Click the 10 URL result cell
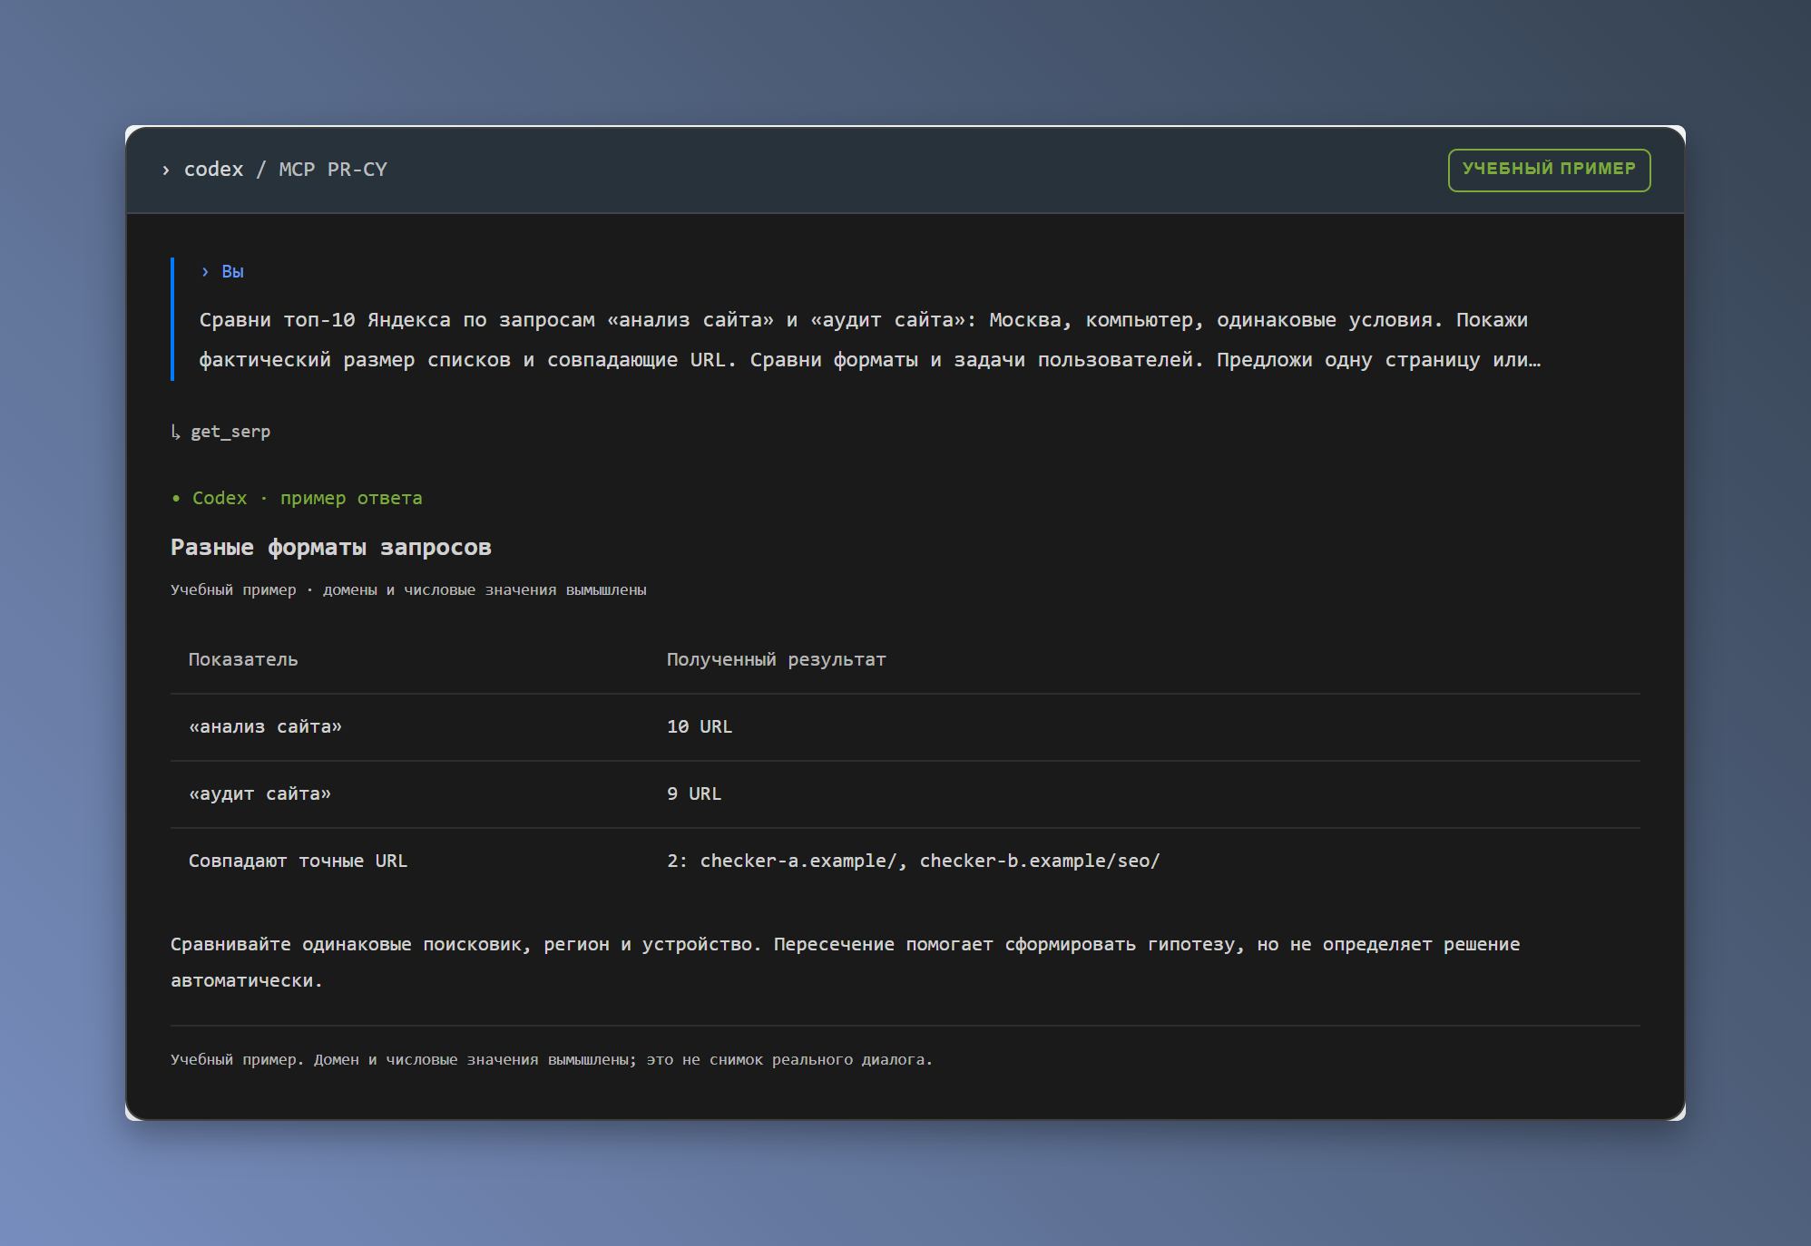 click(x=700, y=726)
